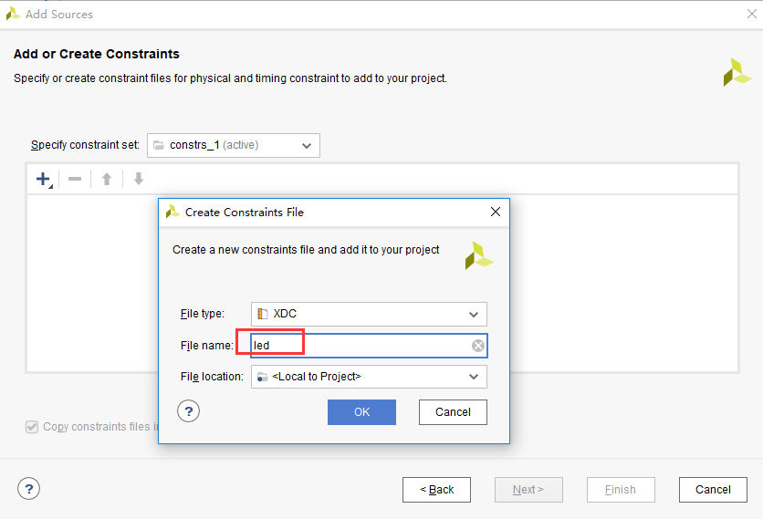The image size is (763, 519).
Task: Click the Move Down arrow icon
Action: click(x=139, y=179)
